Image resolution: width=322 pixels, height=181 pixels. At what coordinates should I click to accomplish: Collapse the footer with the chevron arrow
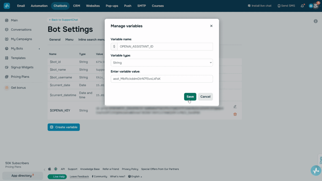(45, 169)
